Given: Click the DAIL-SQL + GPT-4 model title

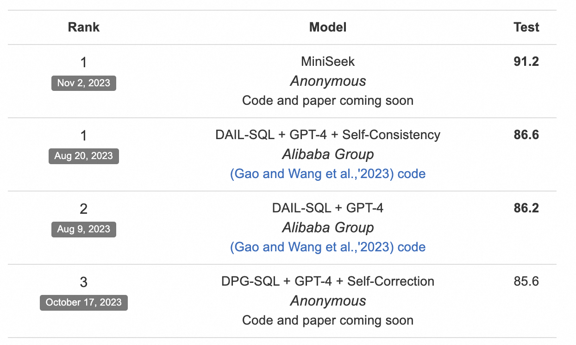Looking at the screenshot, I should pos(327,208).
